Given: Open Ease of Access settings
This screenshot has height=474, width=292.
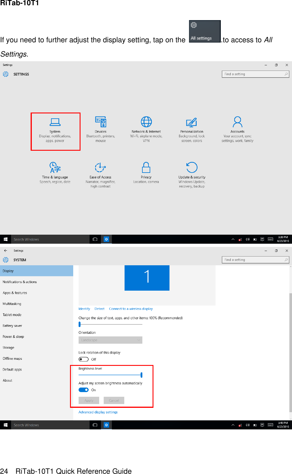Looking at the screenshot, I should point(100,175).
